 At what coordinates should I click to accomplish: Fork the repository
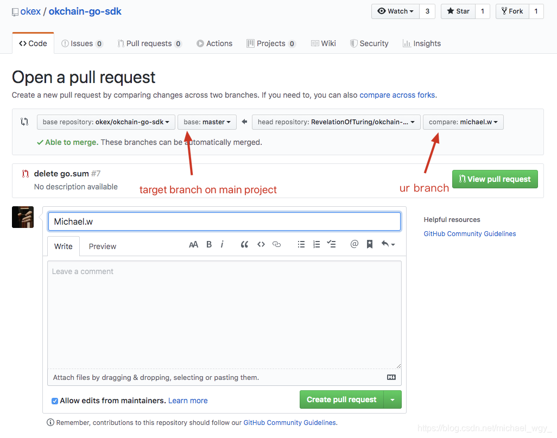pyautogui.click(x=512, y=11)
